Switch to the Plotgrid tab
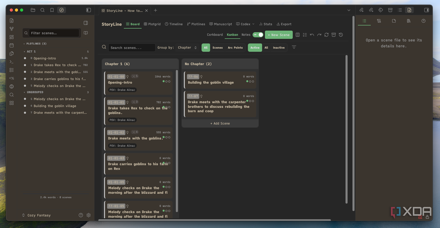The height and width of the screenshot is (228, 440). 152,24
